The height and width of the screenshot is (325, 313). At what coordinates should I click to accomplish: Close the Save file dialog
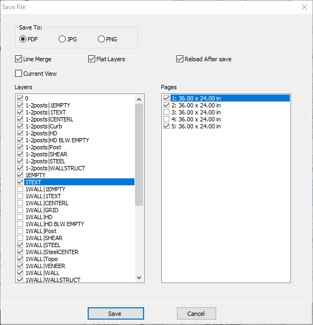(x=304, y=7)
